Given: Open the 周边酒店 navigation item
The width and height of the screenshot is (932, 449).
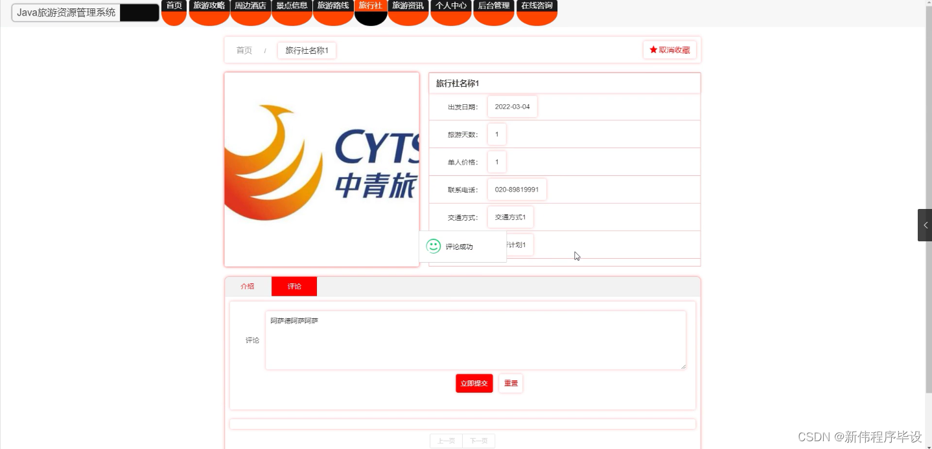Looking at the screenshot, I should [x=250, y=6].
